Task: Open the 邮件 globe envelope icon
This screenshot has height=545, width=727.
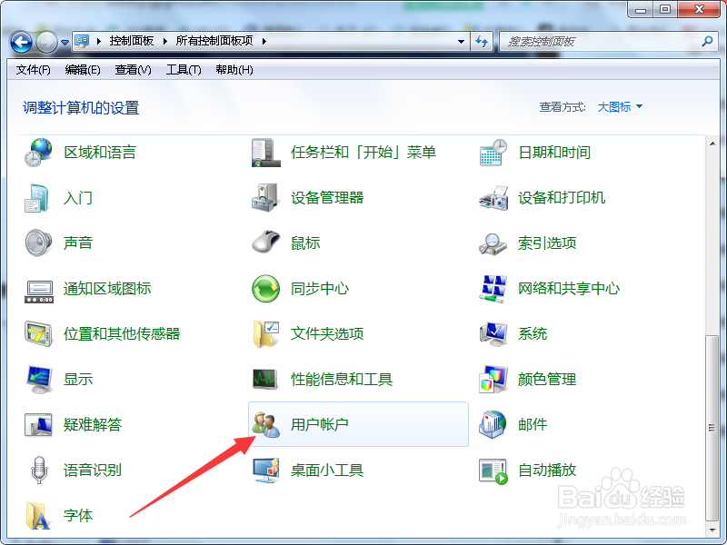Action: pos(493,424)
